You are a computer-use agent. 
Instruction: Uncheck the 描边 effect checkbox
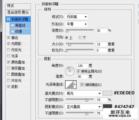point(8,38)
